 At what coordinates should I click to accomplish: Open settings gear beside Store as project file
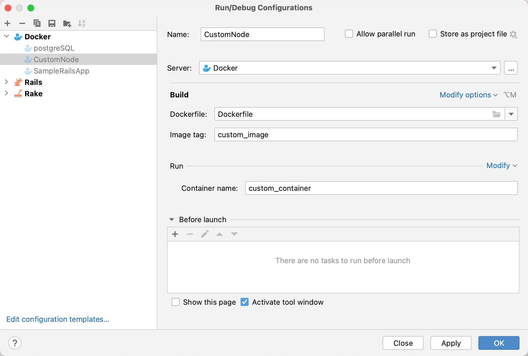(x=514, y=34)
